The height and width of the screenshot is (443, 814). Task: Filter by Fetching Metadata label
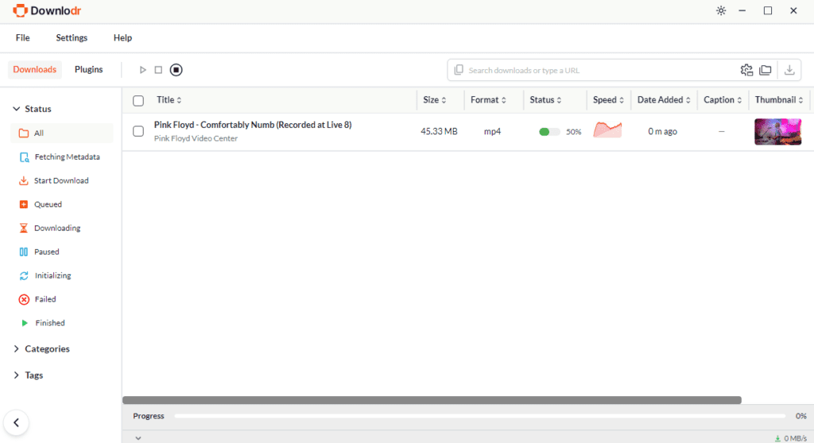(67, 157)
